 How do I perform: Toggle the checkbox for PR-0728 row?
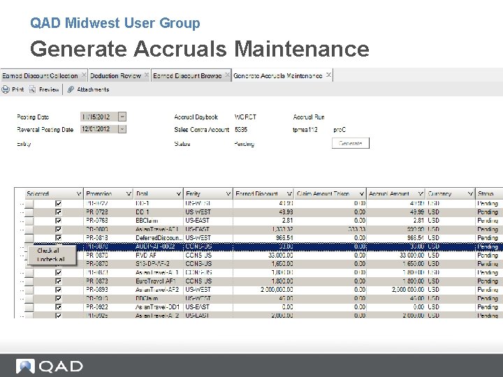click(59, 212)
